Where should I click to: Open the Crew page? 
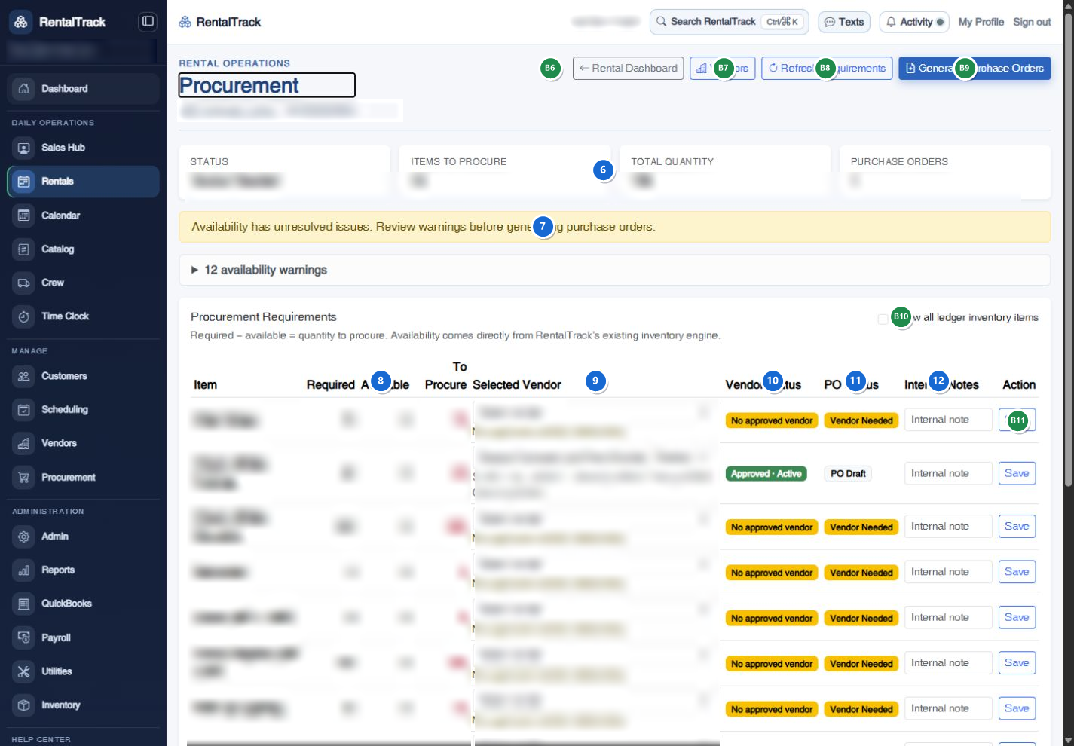click(83, 283)
